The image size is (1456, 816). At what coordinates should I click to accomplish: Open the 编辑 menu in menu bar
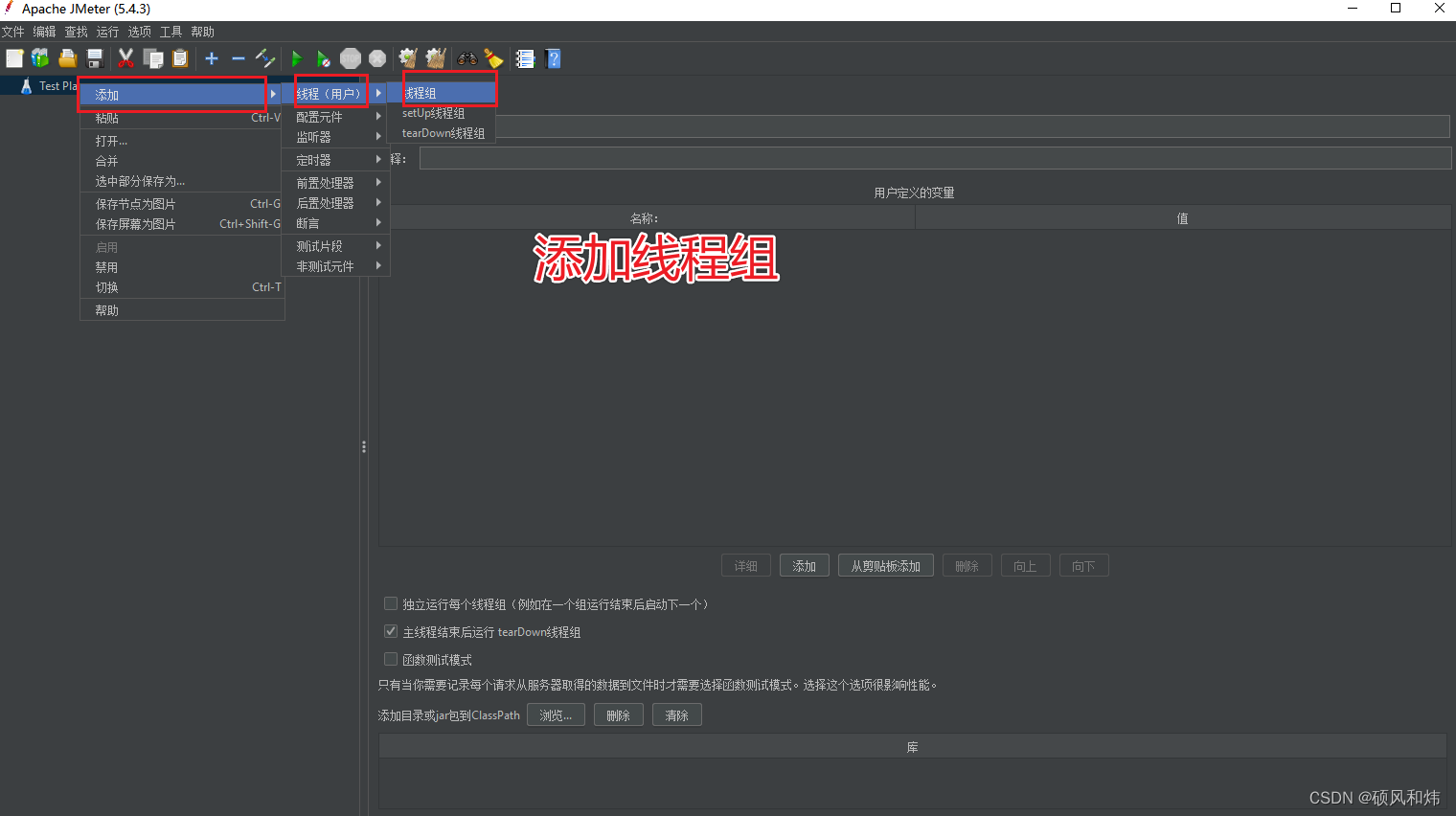coord(45,32)
